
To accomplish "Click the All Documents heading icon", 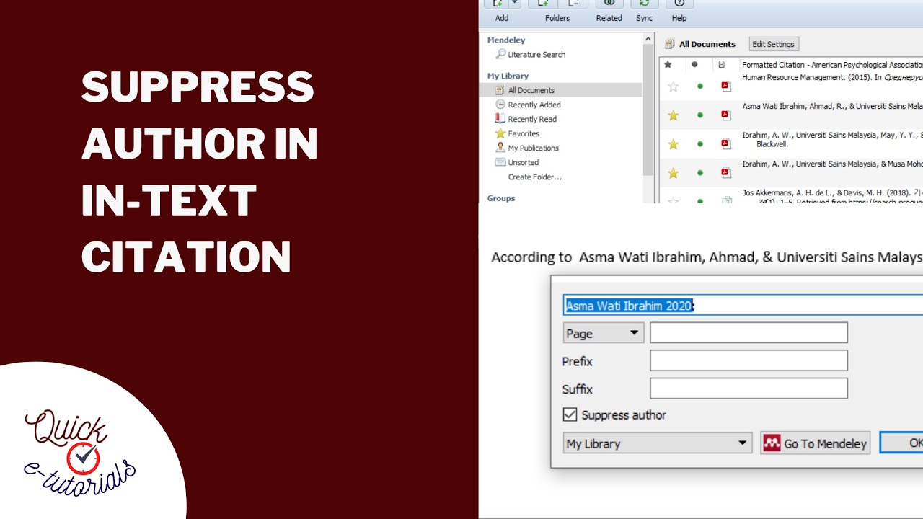I will point(670,44).
